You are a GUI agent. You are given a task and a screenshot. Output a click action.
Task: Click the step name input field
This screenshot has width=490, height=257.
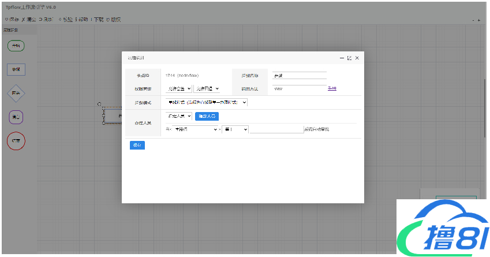(x=299, y=75)
